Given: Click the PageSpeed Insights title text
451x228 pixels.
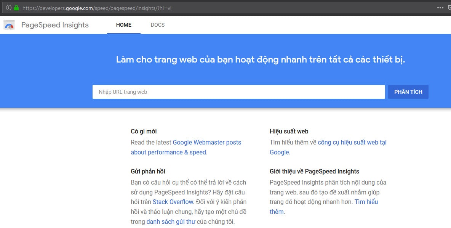Looking at the screenshot, I should point(55,25).
